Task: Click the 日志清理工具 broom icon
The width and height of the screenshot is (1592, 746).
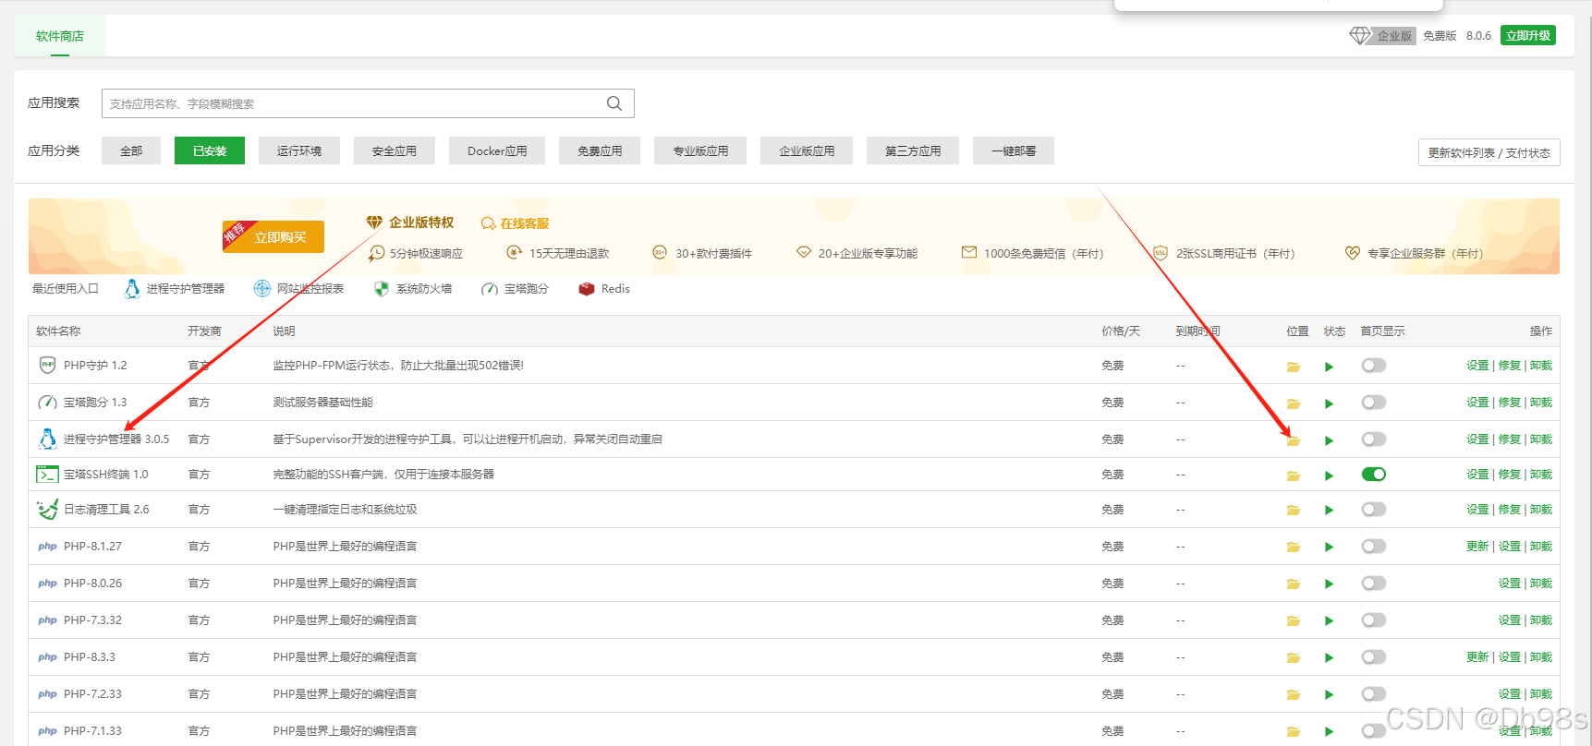Action: (47, 509)
